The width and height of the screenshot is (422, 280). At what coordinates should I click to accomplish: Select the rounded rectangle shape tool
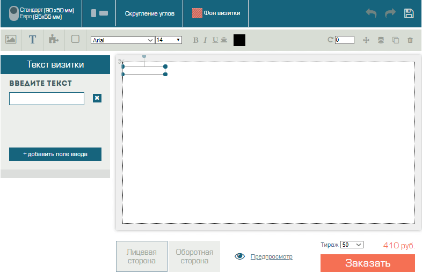pyautogui.click(x=75, y=39)
